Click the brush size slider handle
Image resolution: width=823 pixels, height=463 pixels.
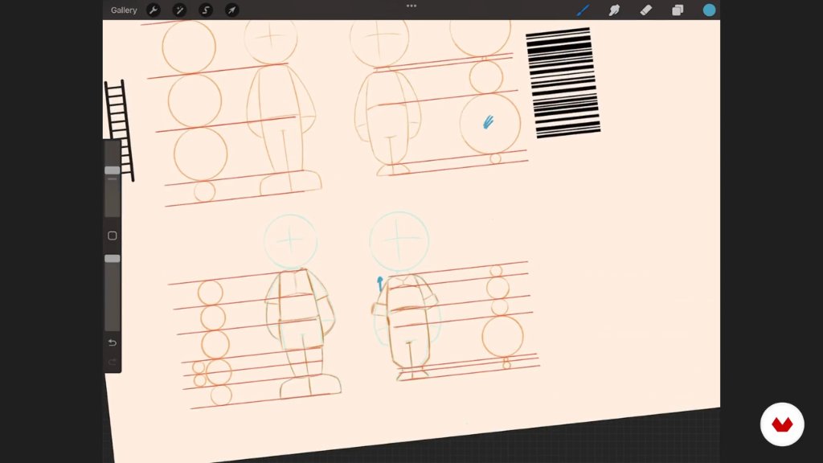pos(112,170)
